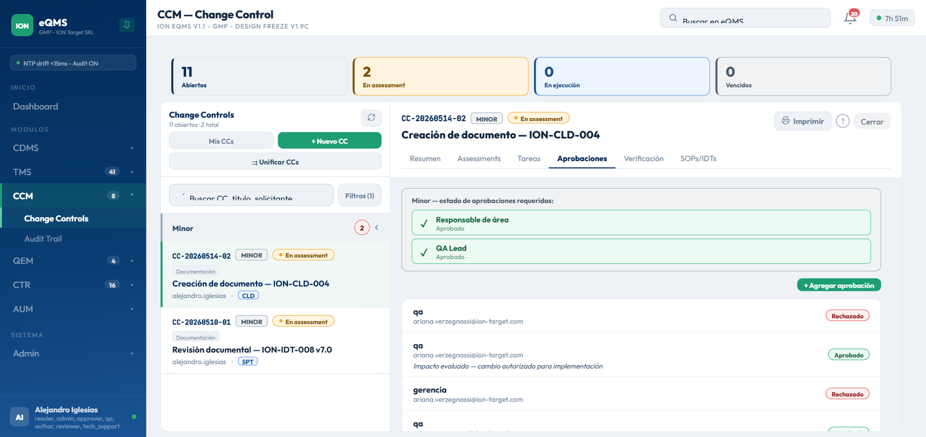Open the Verificación tab
The width and height of the screenshot is (926, 437).
point(644,159)
